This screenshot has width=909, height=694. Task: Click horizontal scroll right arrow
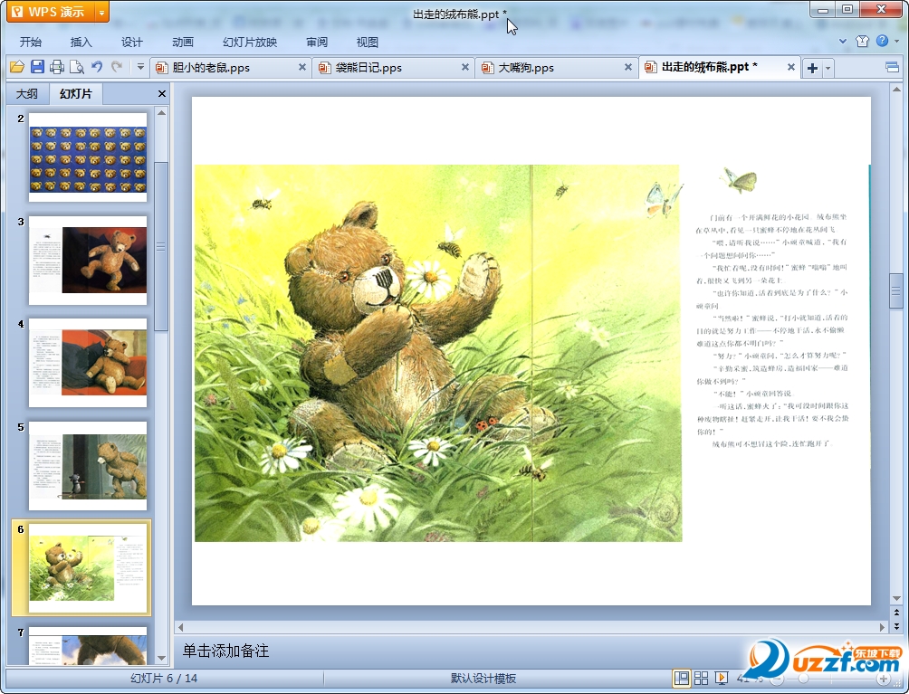[x=883, y=627]
